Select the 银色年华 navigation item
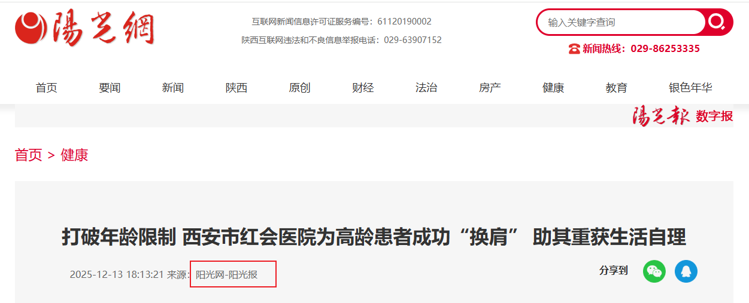Image resolution: width=749 pixels, height=303 pixels. 690,88
